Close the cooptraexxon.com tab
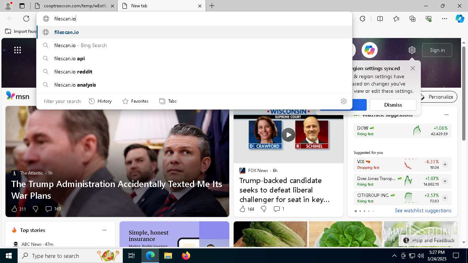The width and height of the screenshot is (468, 263). click(x=112, y=6)
